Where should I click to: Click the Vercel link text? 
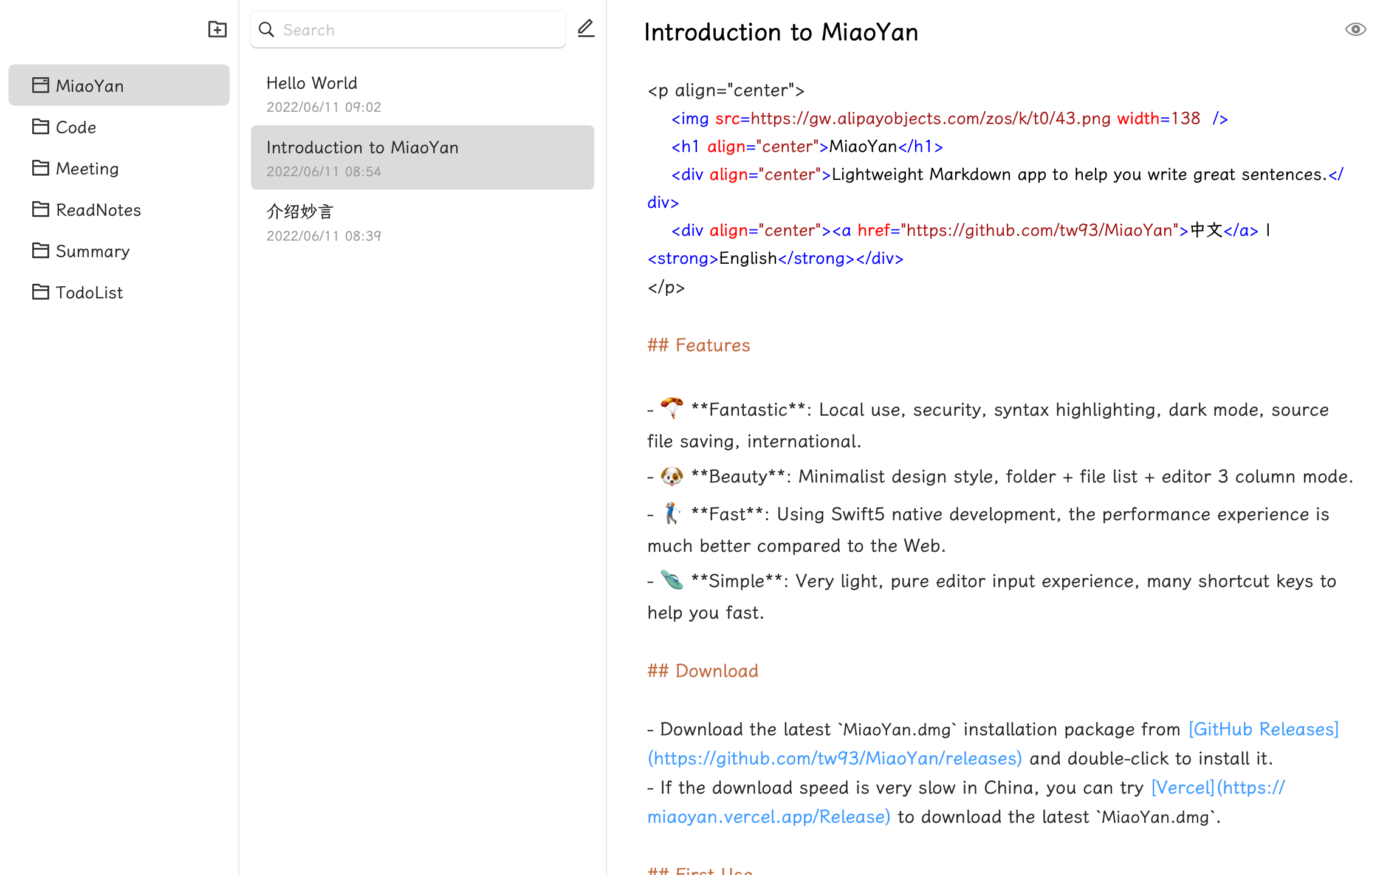point(1183,787)
